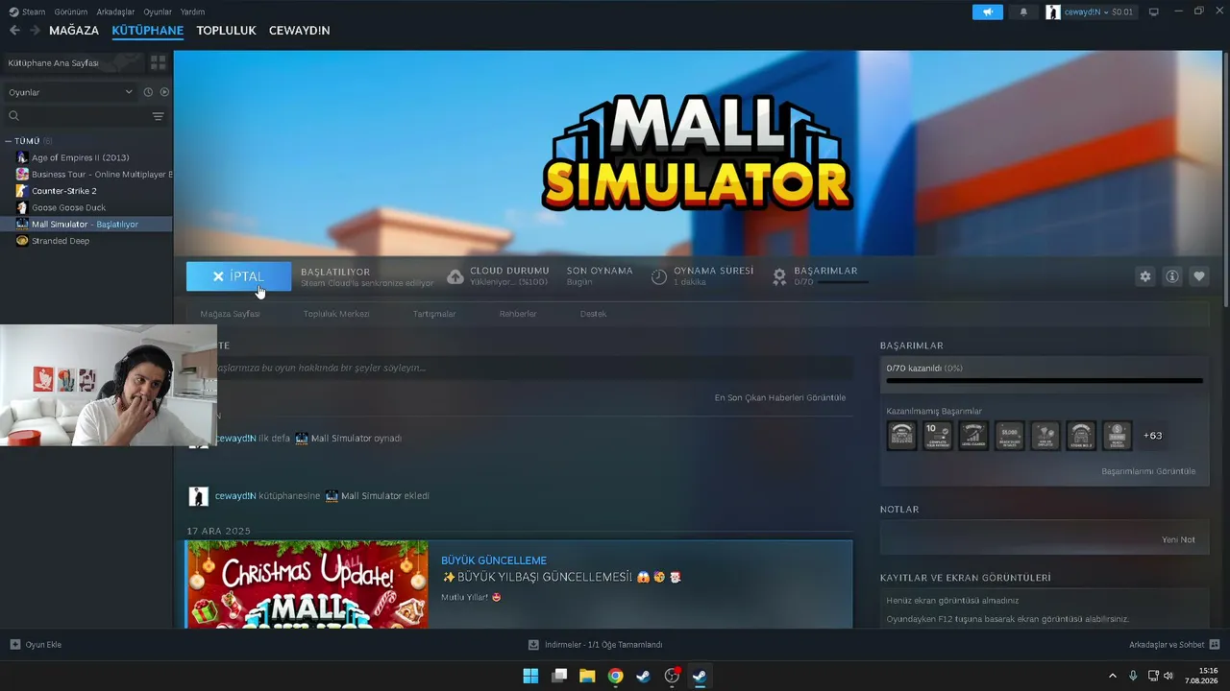
Task: Open Mall Simulator game settings gear
Action: tap(1144, 276)
